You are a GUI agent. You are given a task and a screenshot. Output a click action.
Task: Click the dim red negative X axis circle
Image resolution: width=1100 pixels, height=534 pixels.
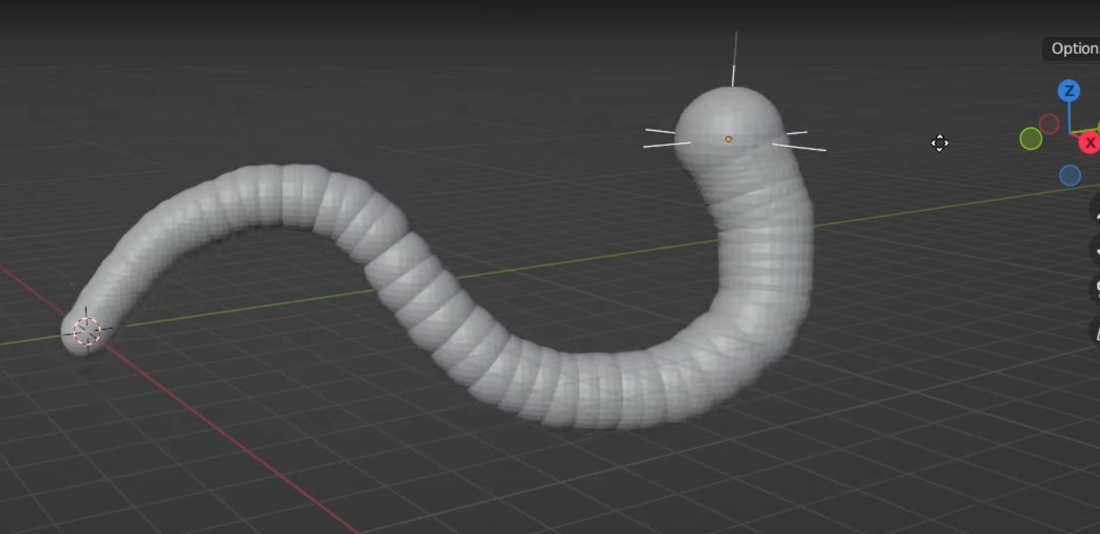(x=1049, y=124)
